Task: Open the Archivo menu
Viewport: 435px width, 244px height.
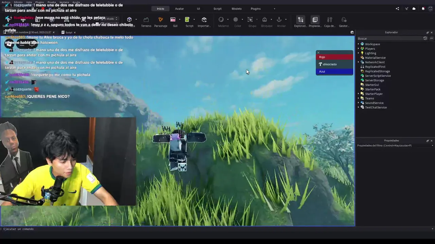Action: pos(6,2)
